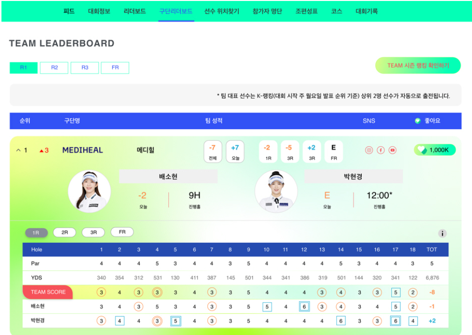Click Hole header label in scorecard
Image resolution: width=472 pixels, height=335 pixels.
pos(37,249)
